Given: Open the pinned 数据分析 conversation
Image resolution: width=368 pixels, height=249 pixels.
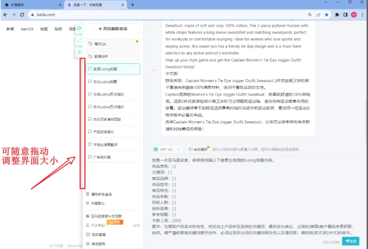Looking at the screenshot, I should tap(113, 56).
